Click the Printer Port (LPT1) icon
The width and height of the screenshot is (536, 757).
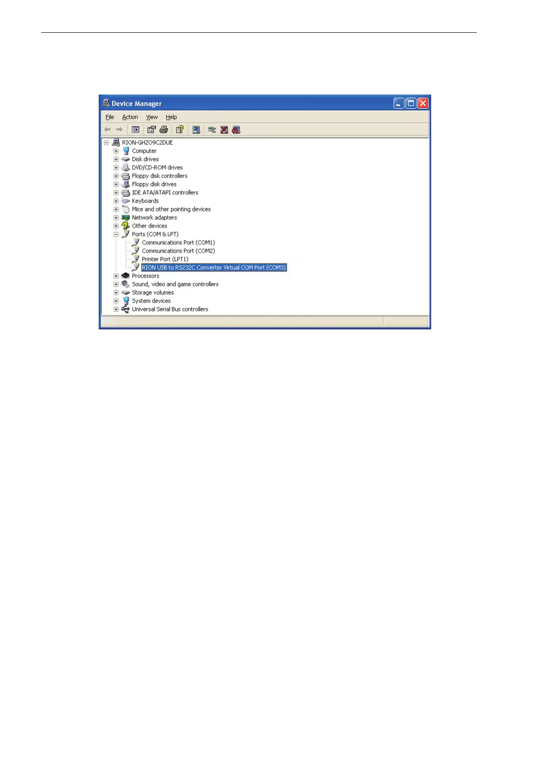(x=136, y=259)
